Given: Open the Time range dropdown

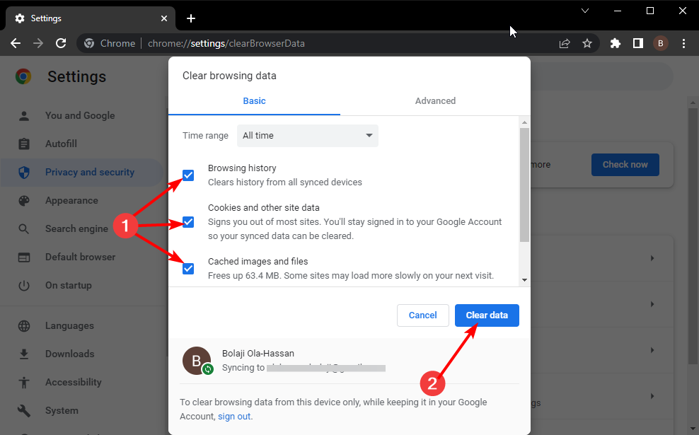Looking at the screenshot, I should (x=308, y=136).
